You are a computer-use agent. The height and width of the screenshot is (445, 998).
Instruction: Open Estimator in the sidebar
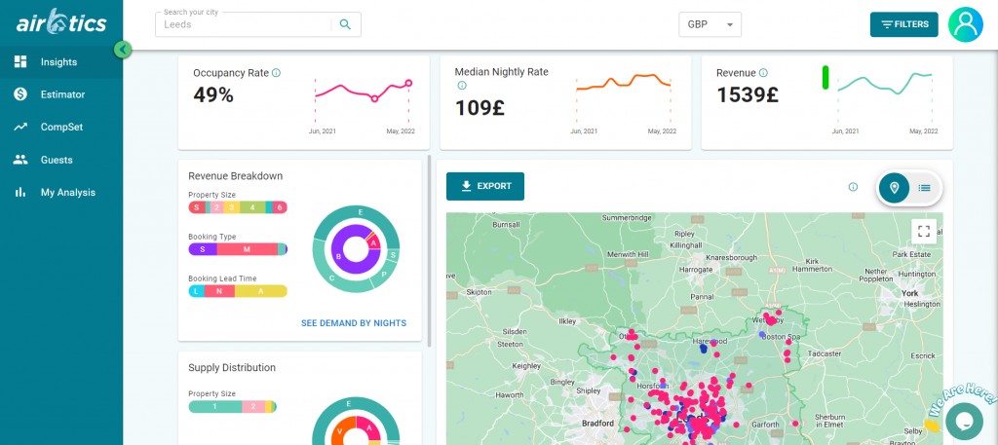61,94
